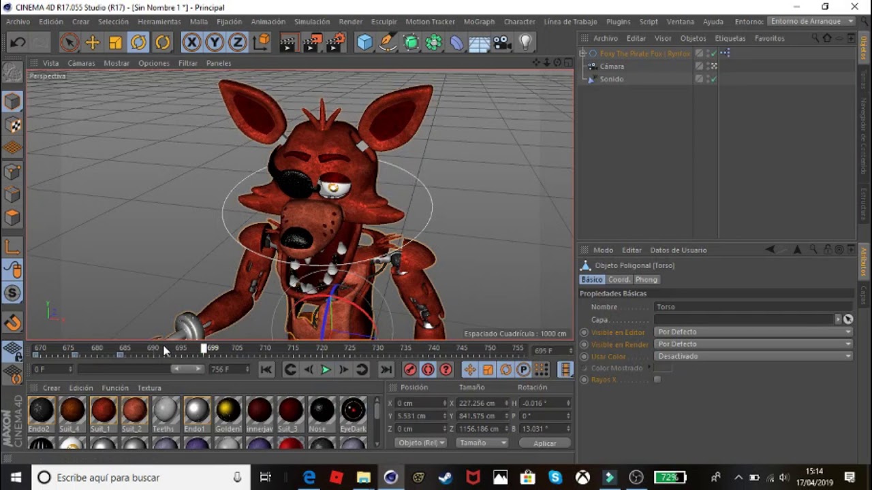This screenshot has width=872, height=490.
Task: Go to end of animation
Action: [386, 370]
